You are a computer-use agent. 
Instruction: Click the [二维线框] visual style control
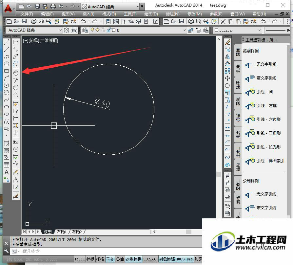49,40
